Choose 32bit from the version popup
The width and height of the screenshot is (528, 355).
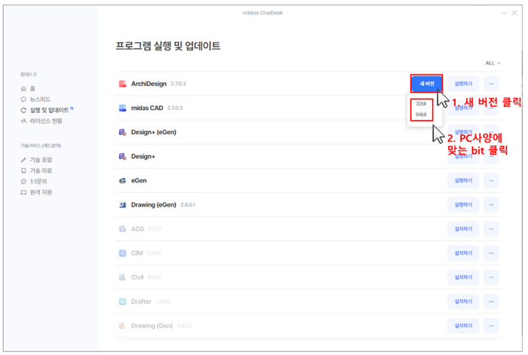[421, 104]
